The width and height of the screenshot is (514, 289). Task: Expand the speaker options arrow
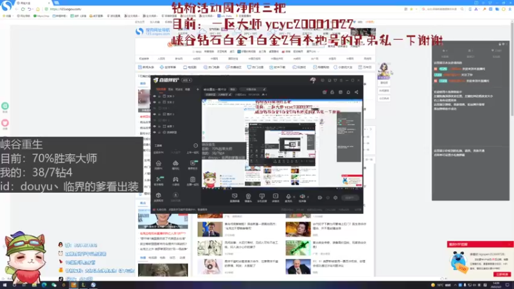point(308,197)
